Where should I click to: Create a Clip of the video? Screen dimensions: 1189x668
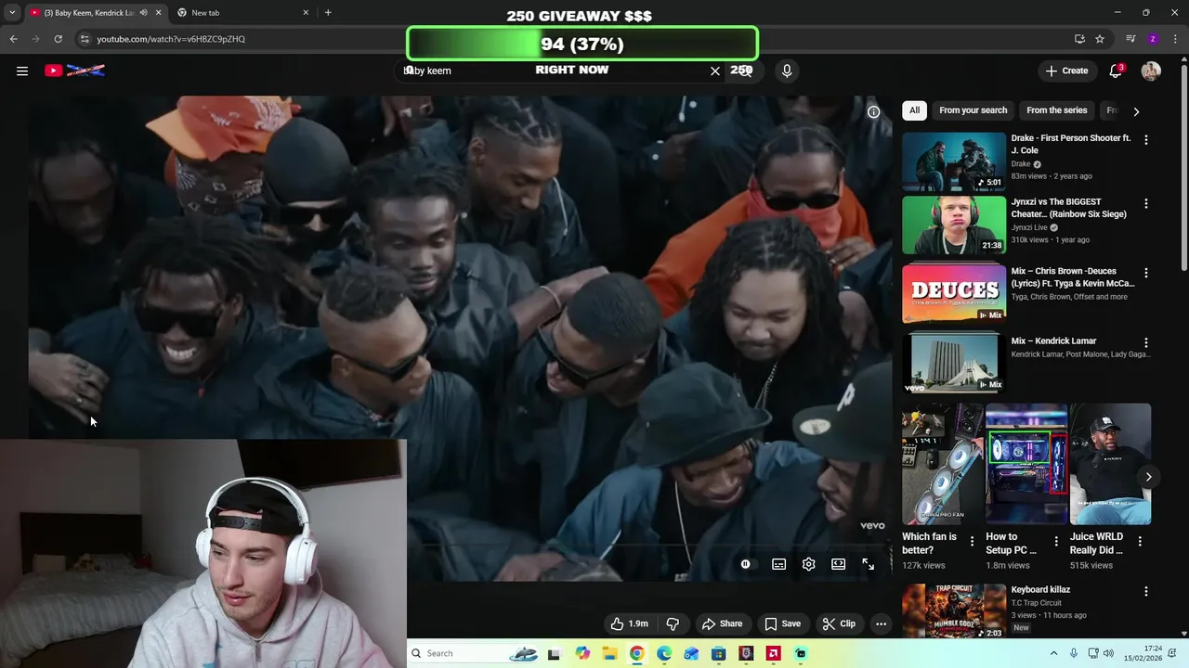point(839,623)
